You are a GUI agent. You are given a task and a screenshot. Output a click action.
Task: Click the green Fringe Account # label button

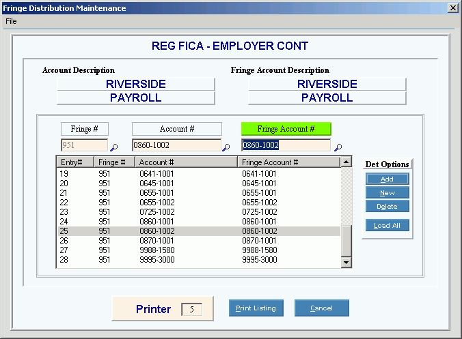(286, 129)
